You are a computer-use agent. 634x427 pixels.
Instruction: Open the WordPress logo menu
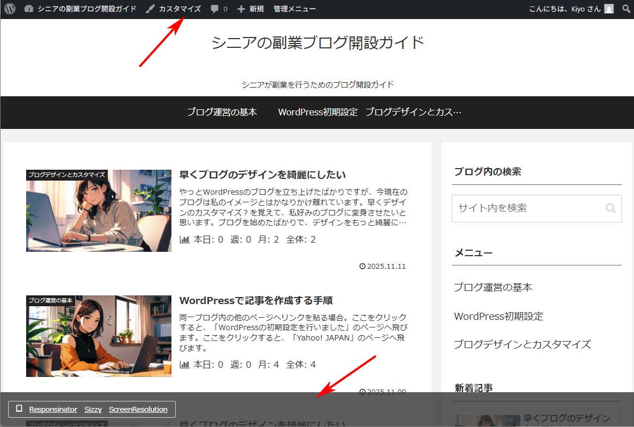pos(9,8)
